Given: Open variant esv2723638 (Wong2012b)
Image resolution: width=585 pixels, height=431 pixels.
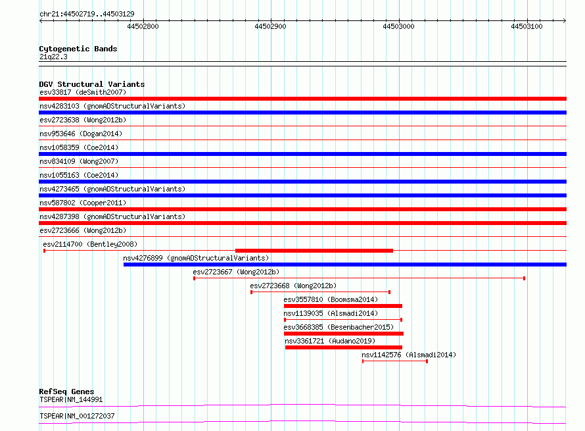Looking at the screenshot, I should (x=83, y=120).
